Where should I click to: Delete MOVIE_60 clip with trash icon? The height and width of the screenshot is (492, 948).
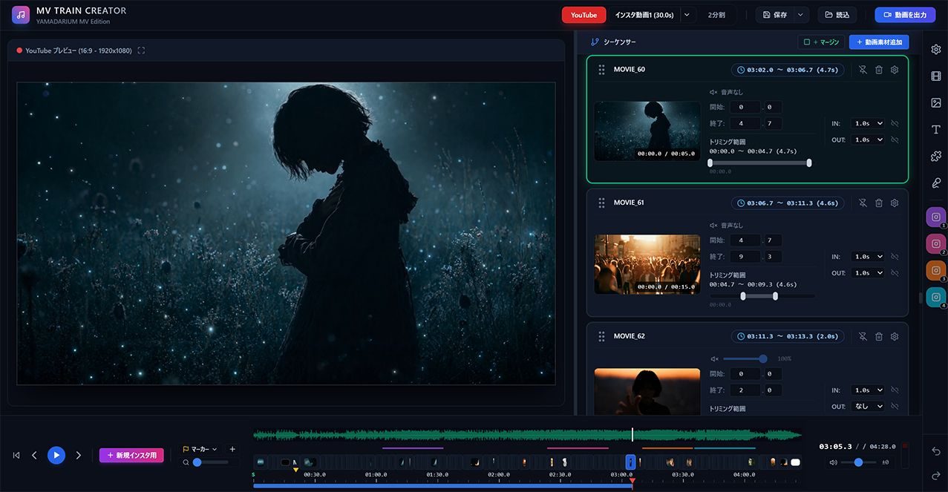pos(879,70)
